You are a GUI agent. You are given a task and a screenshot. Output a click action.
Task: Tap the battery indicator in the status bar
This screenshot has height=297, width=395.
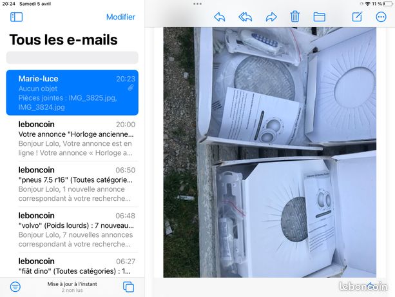point(388,4)
